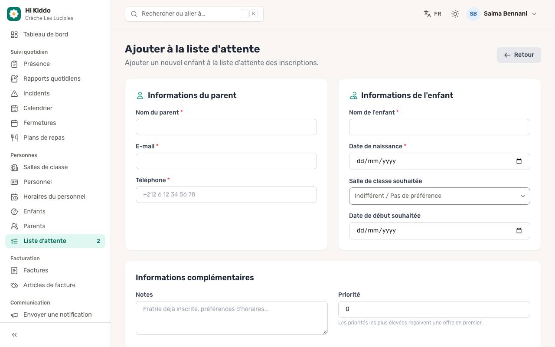555x347 pixels.
Task: Click the Rapports quotidiens icon
Action: (x=14, y=79)
